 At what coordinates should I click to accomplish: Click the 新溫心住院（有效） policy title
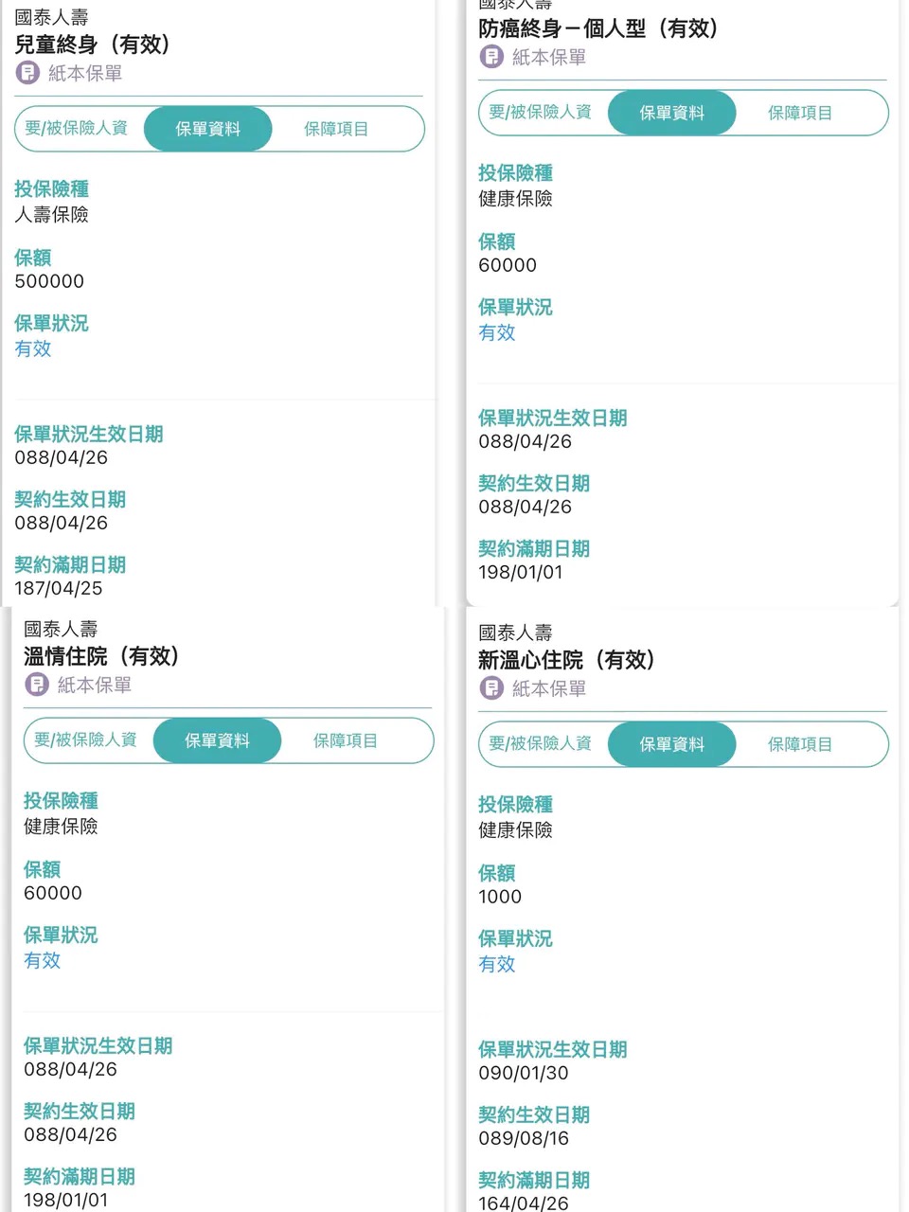[567, 660]
